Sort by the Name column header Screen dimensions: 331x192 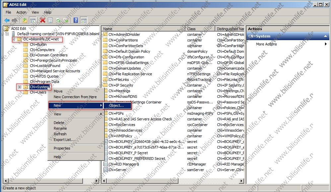[144, 29]
